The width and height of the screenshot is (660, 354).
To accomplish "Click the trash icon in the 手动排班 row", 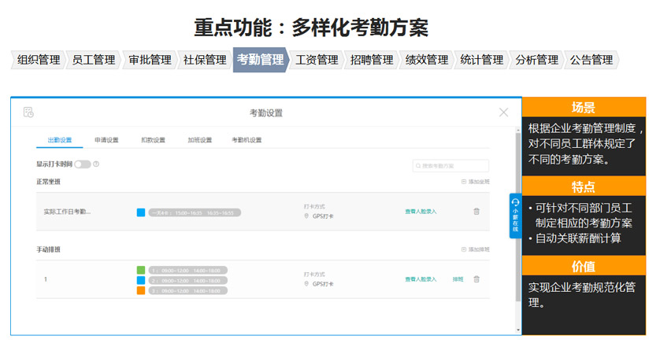I will tap(476, 279).
